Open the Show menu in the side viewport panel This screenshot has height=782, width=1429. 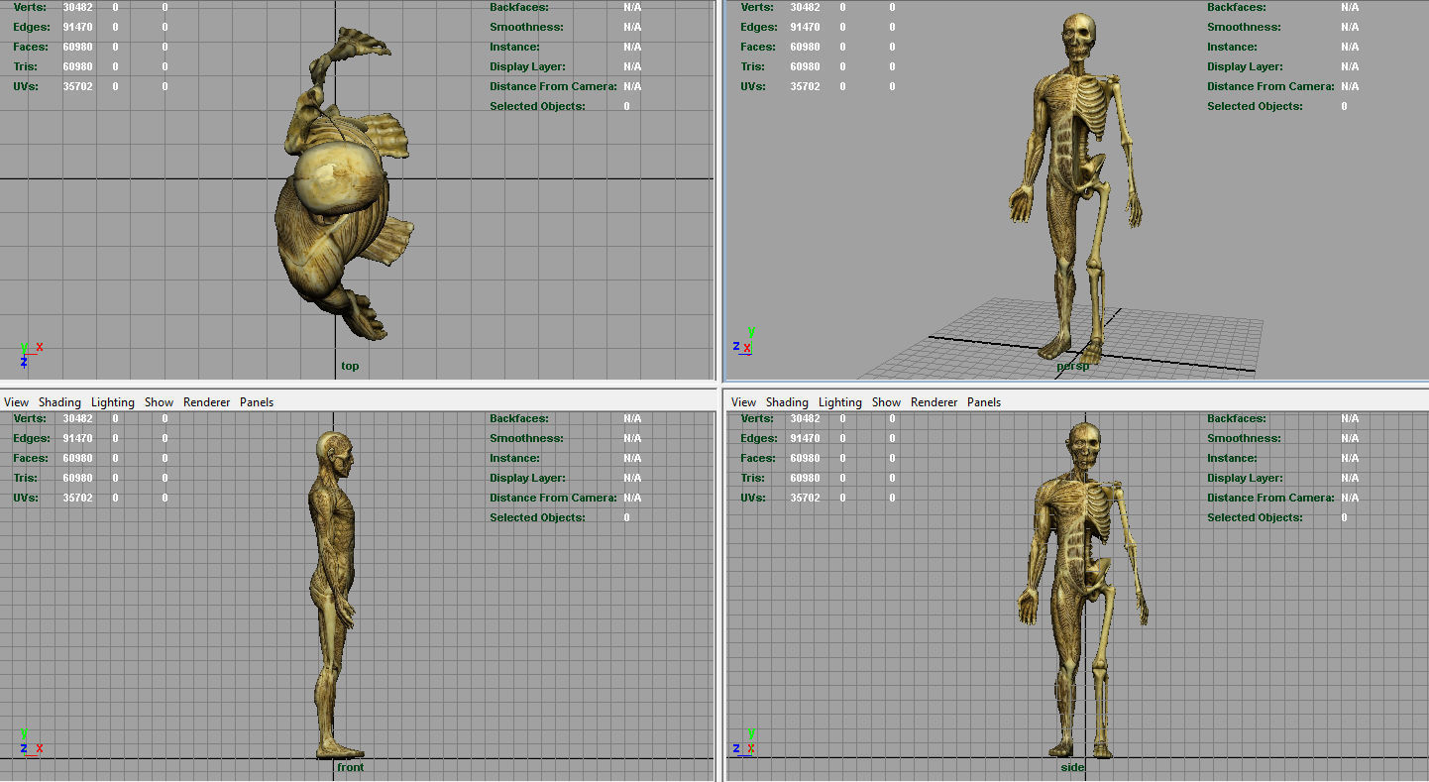point(886,402)
